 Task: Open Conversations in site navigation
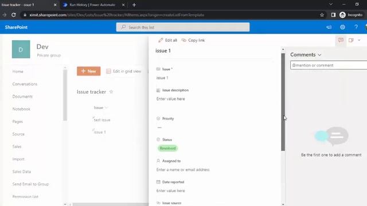point(25,84)
